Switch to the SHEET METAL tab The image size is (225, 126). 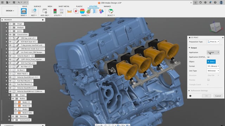[x=64, y=6]
